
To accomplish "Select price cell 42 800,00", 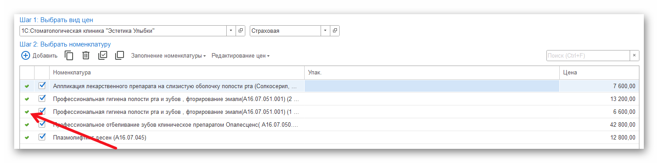I will (599, 124).
